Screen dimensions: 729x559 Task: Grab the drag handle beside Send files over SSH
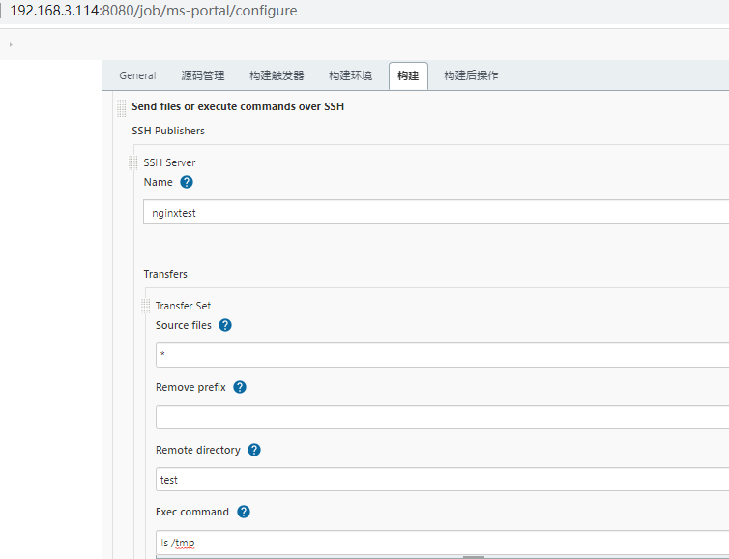pos(122,108)
